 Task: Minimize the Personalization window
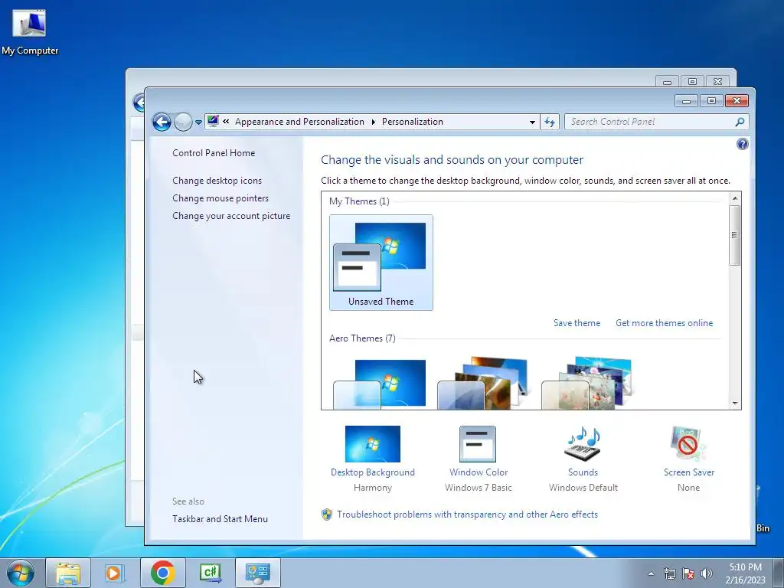pyautogui.click(x=686, y=101)
